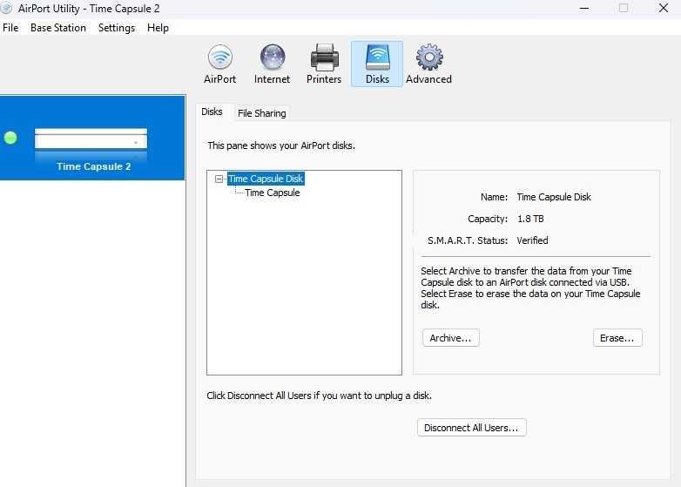The width and height of the screenshot is (681, 487).
Task: Select the Time Capsule 2 device image
Action: point(91,139)
